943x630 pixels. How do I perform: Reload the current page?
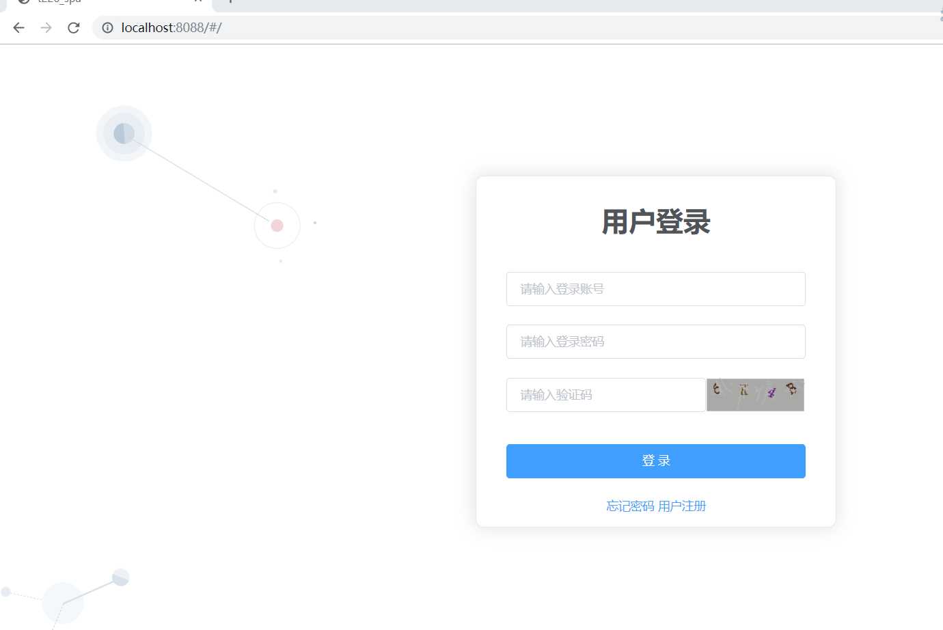(74, 27)
